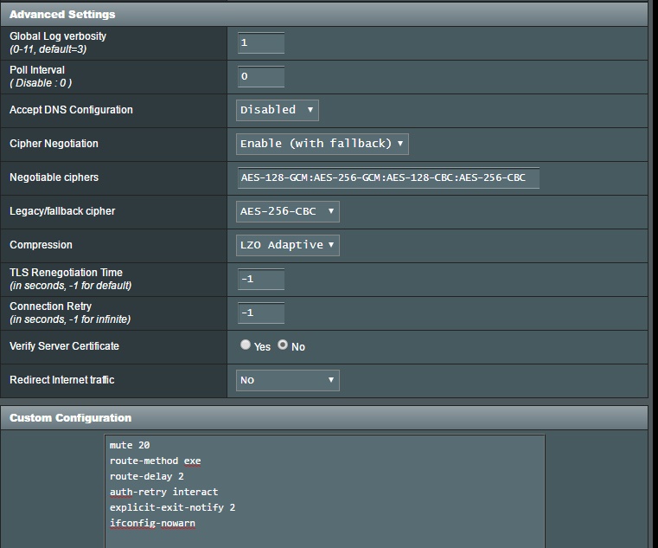The height and width of the screenshot is (548, 658).
Task: Click the 'ifconfig-nowarn' configuration line
Action: (x=152, y=523)
